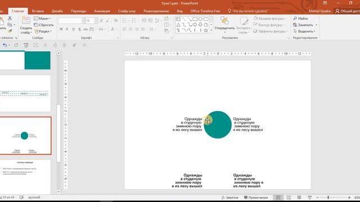Open the Вставка ribbon tab
The width and height of the screenshot is (360, 202).
click(x=38, y=11)
